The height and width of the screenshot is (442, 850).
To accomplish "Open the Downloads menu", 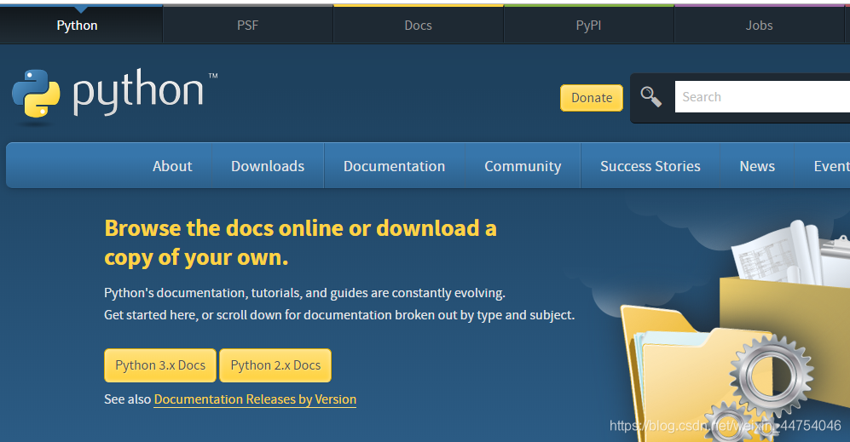I will pyautogui.click(x=268, y=166).
